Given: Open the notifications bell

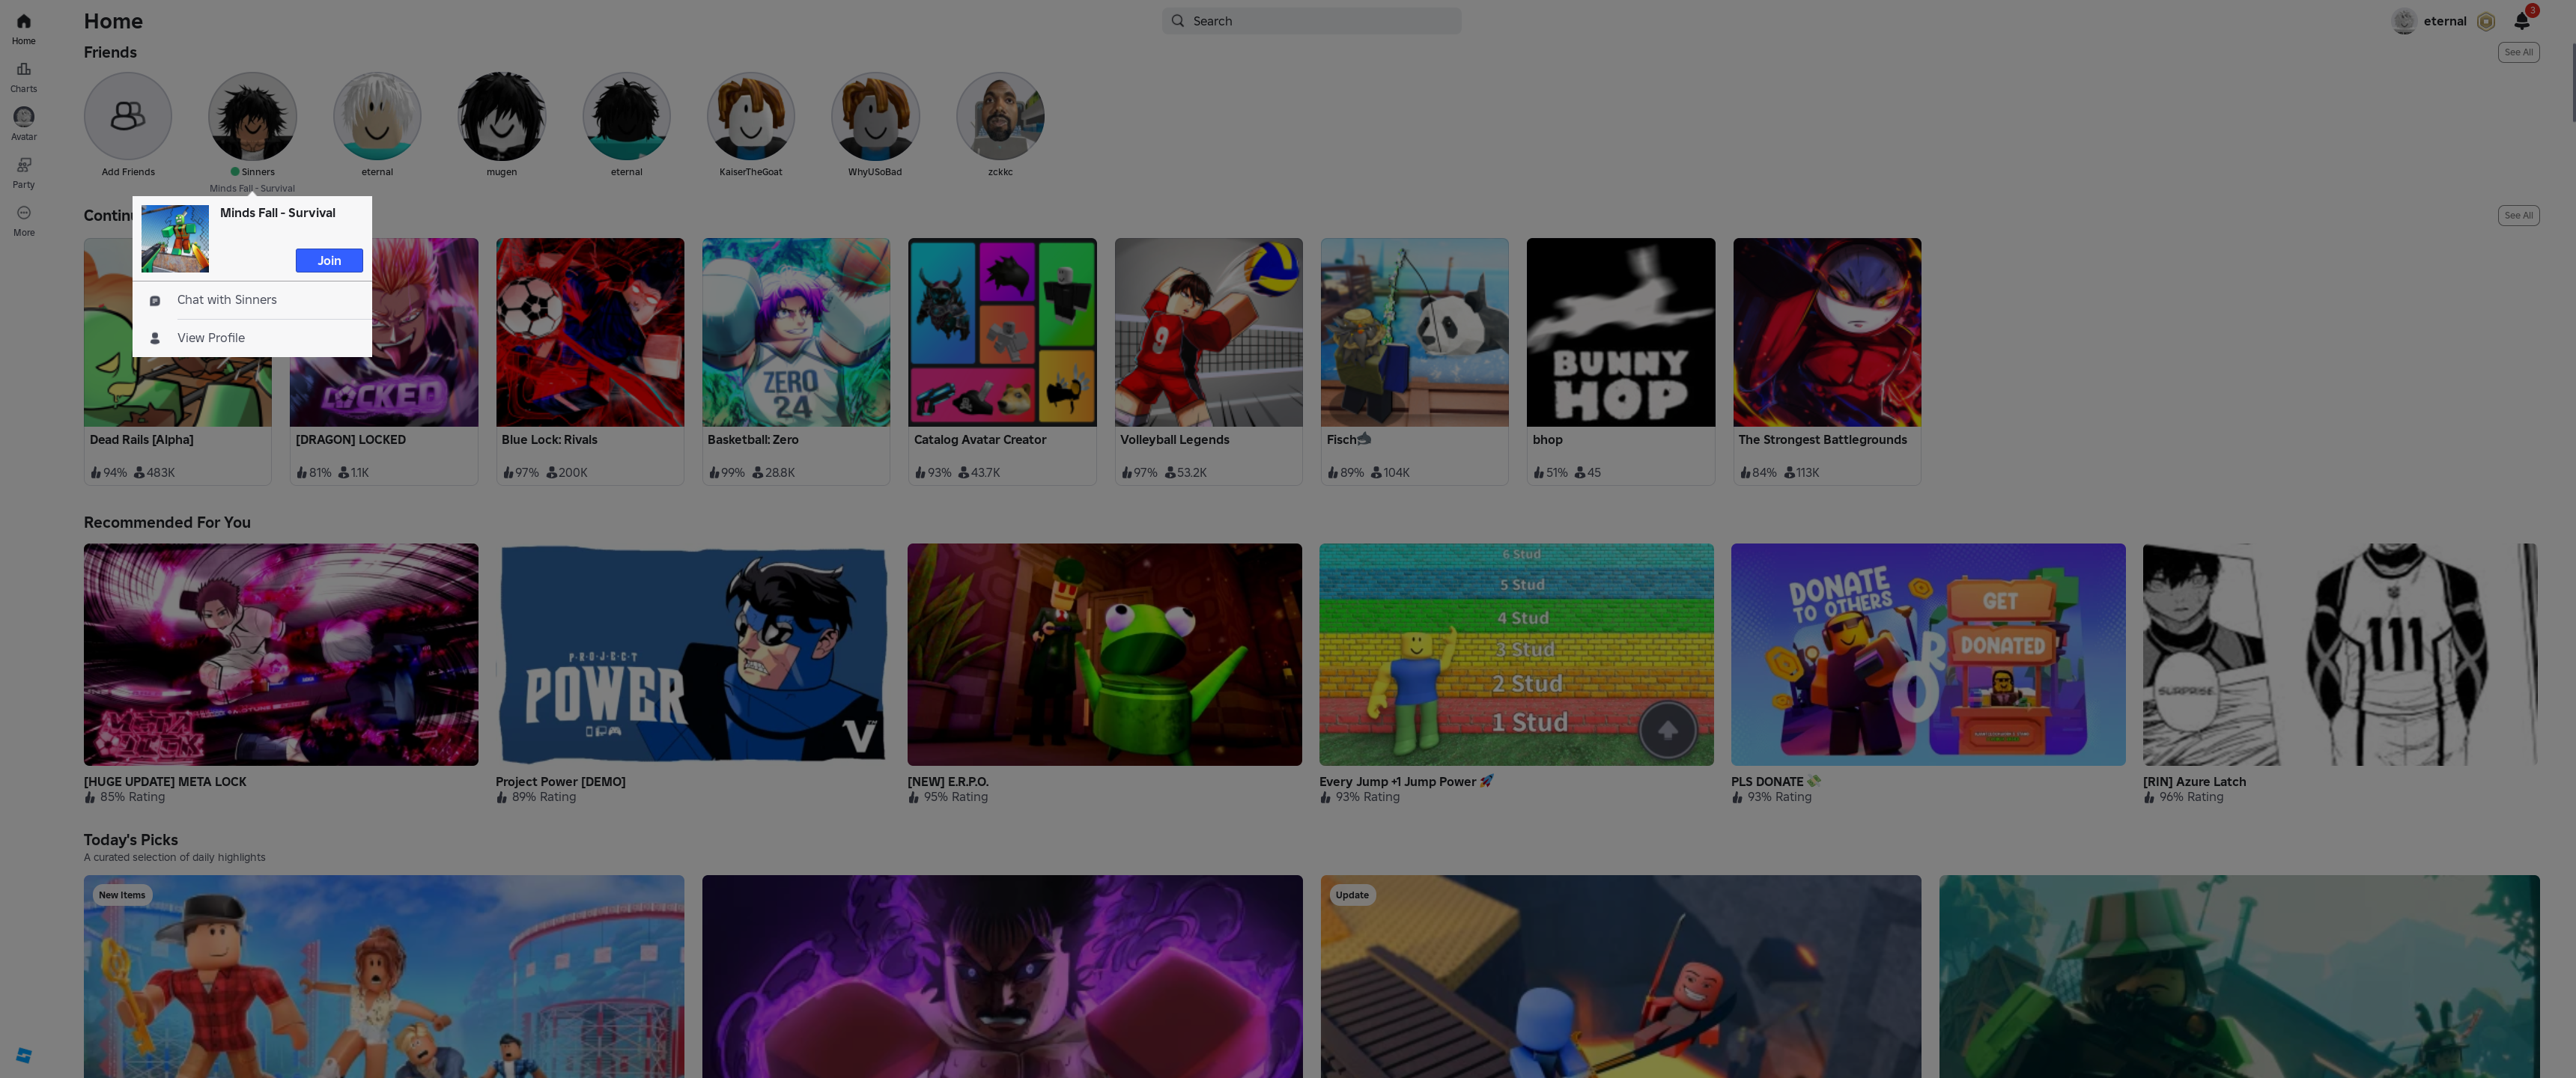Looking at the screenshot, I should 2521,21.
